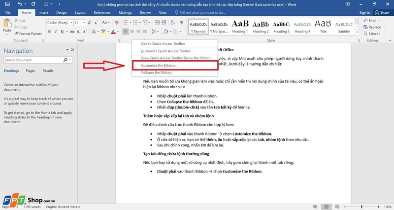
Task: Collapse the ribbon with the chevron
Action: tap(390, 40)
